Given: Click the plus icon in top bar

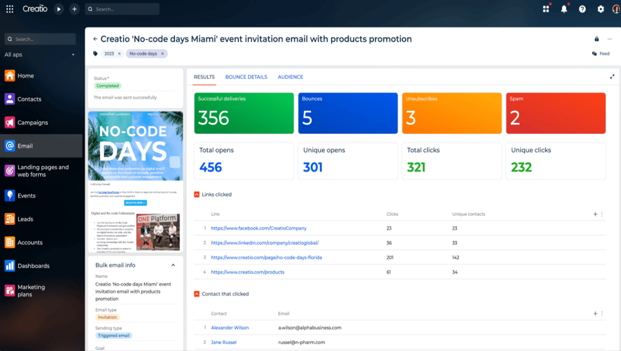Looking at the screenshot, I should click(x=75, y=9).
